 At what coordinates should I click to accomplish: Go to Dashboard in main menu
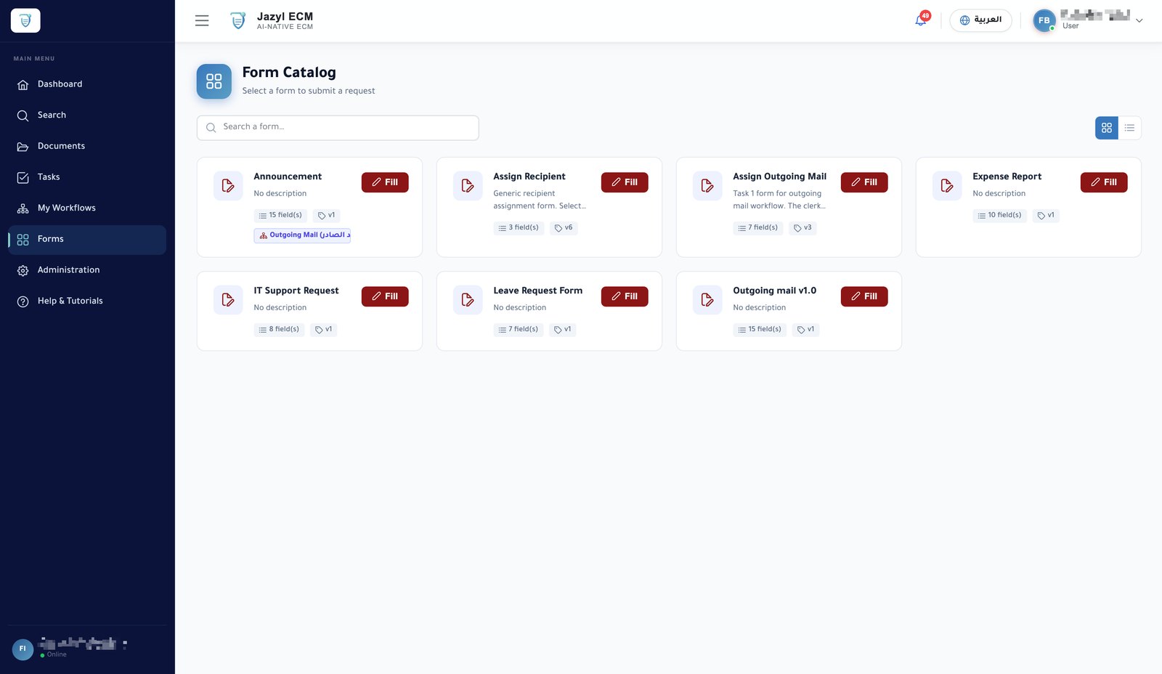click(x=87, y=84)
